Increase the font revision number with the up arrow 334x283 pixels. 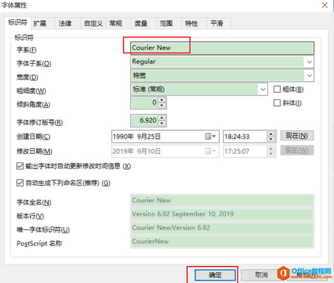162,118
